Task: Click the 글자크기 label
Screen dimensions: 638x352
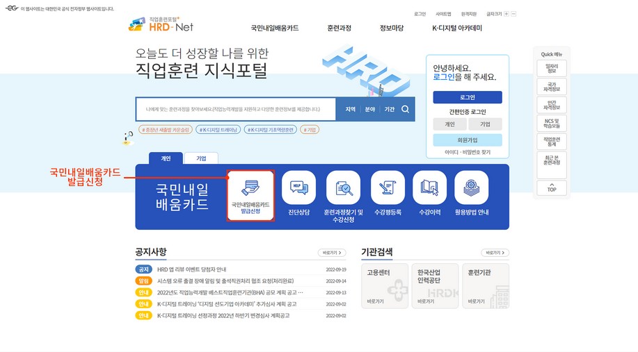Action: [494, 14]
